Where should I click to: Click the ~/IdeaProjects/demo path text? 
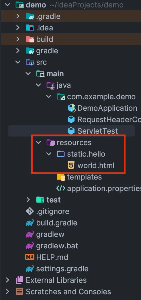click(87, 5)
